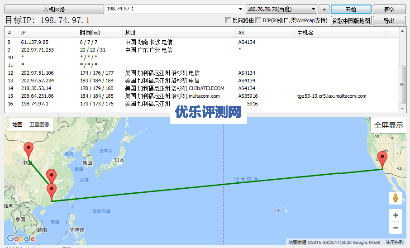Expand the target IP address dropdown
Image resolution: width=410 pixels, height=248 pixels.
coord(240,9)
